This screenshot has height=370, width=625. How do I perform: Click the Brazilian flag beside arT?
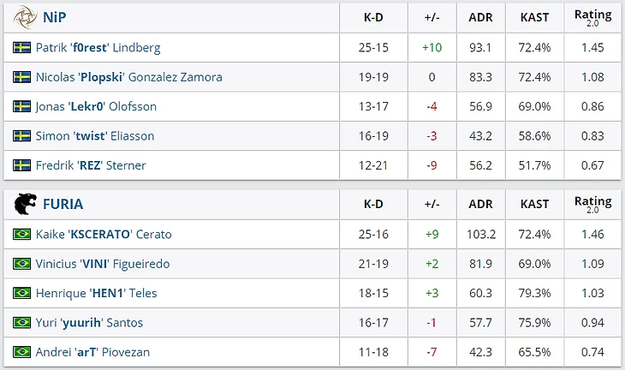click(21, 352)
